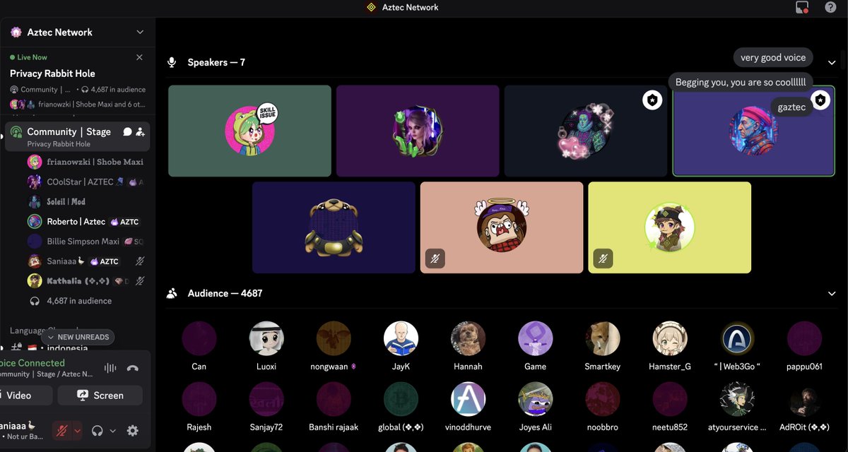Open audience member Hannah
The width and height of the screenshot is (848, 452).
(x=468, y=346)
